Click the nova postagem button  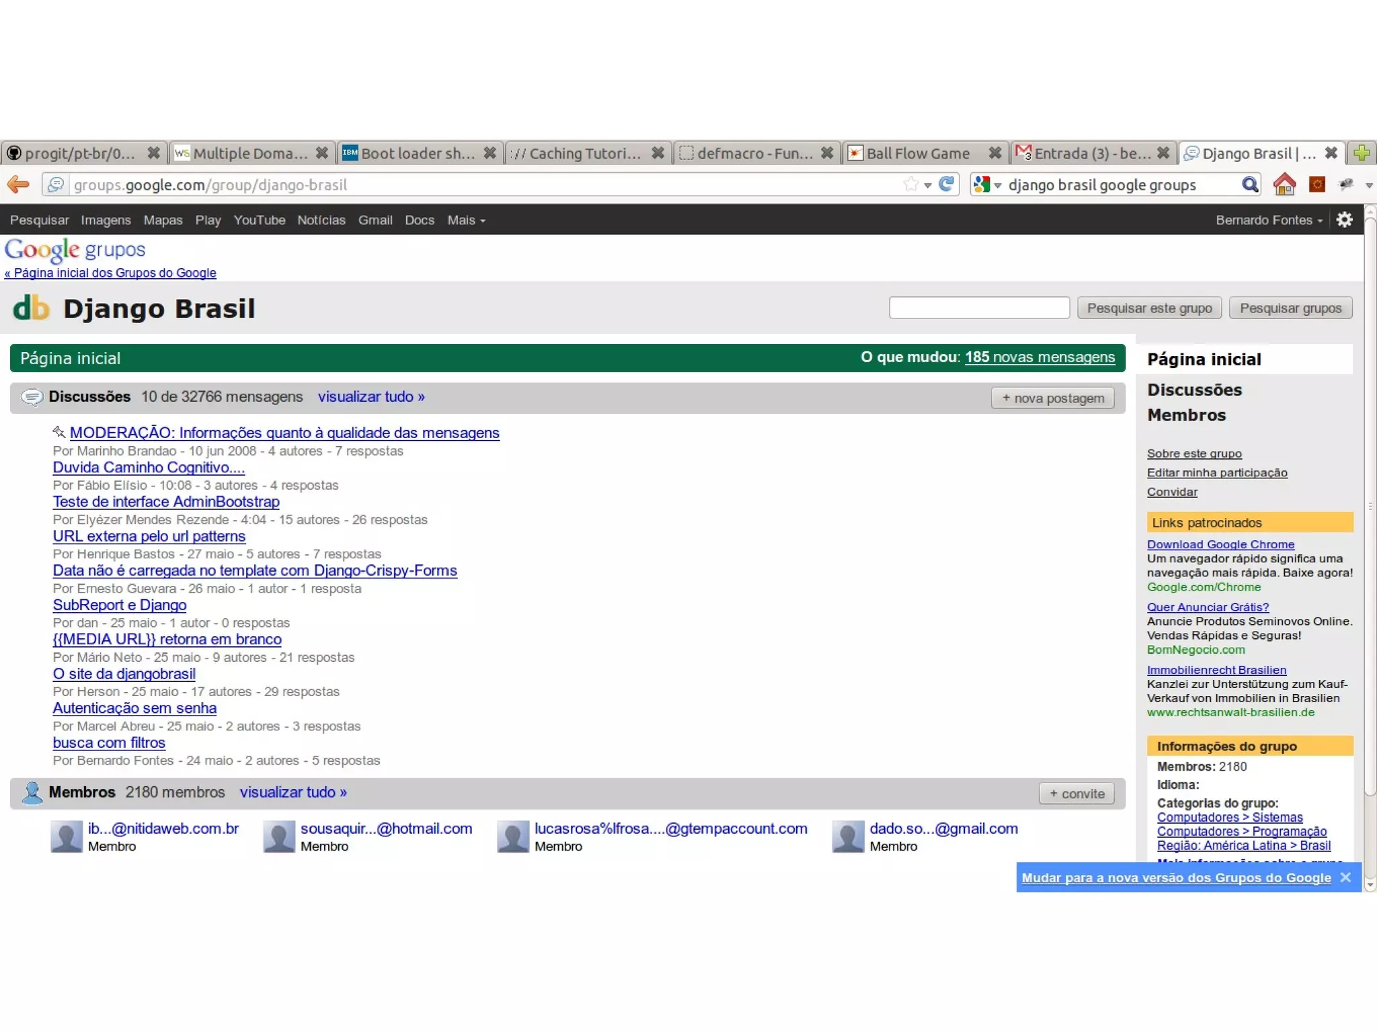tap(1052, 398)
